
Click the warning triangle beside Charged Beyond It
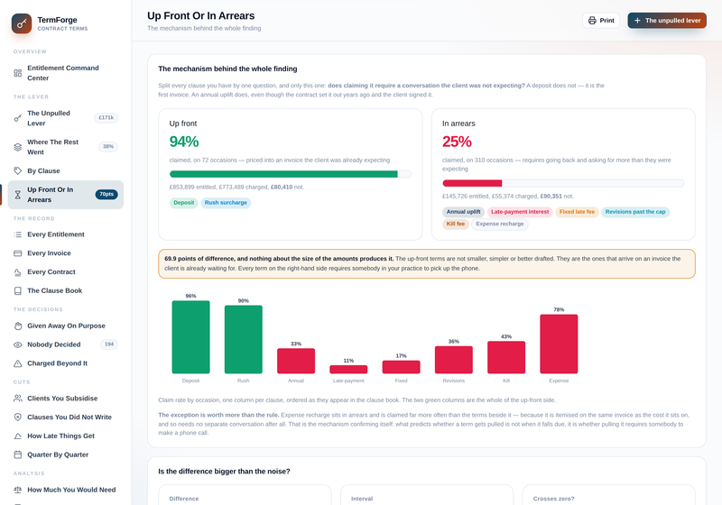point(17,363)
